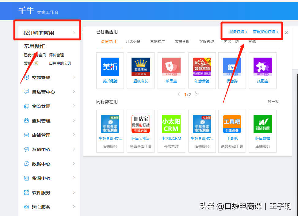Expand the 物流管理 sidebar menu
Viewport: 298px width, 216px height.
[x=41, y=106]
